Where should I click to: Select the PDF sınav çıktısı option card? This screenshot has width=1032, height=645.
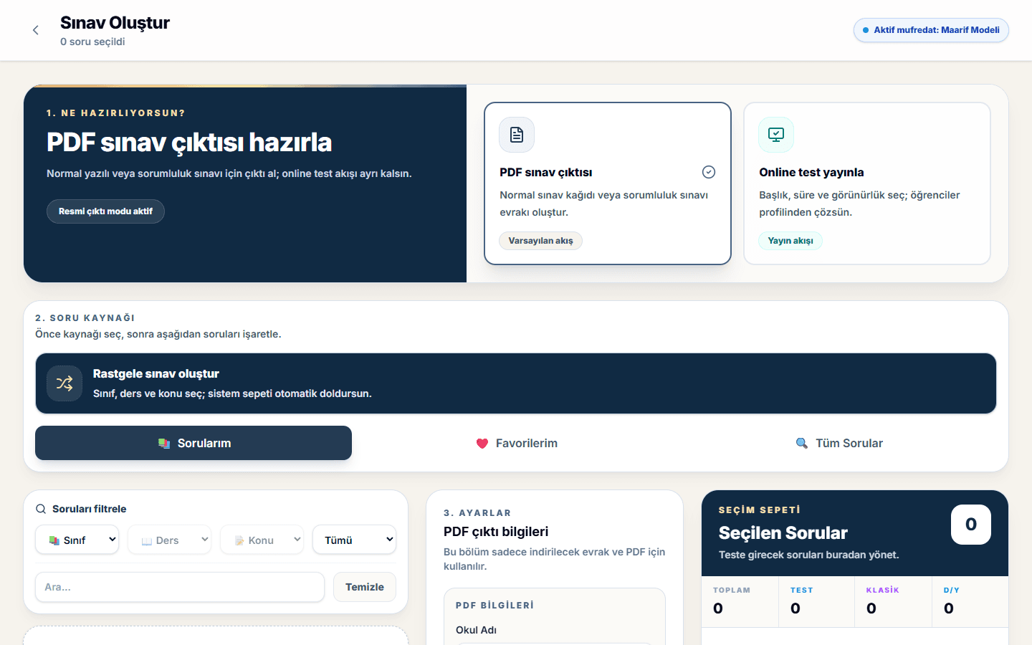coord(608,183)
